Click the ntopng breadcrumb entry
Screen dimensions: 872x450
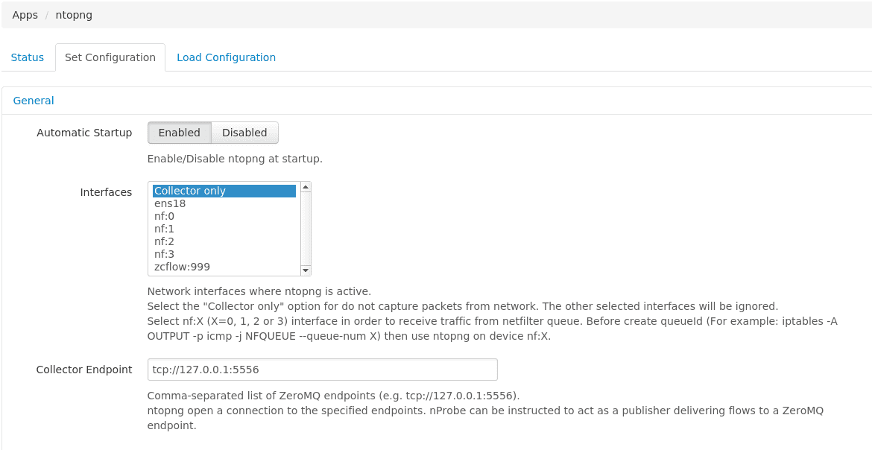click(73, 14)
